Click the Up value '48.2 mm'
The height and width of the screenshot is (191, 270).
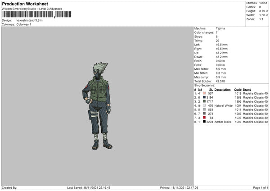tap(221, 53)
